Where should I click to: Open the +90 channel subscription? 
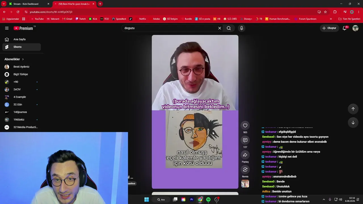(22, 82)
